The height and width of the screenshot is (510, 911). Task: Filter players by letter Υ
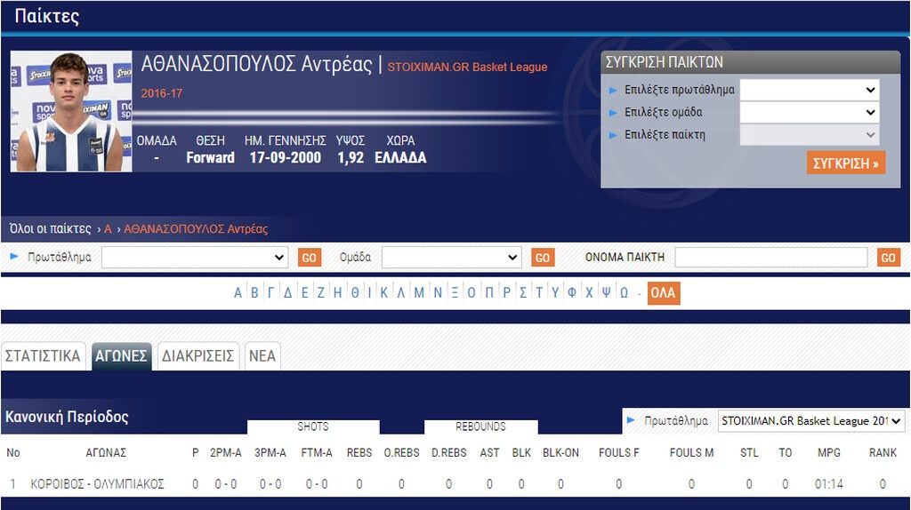[555, 293]
